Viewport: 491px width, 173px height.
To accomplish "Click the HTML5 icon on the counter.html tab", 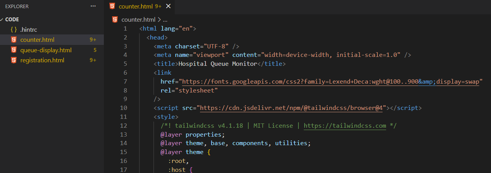I will [112, 6].
